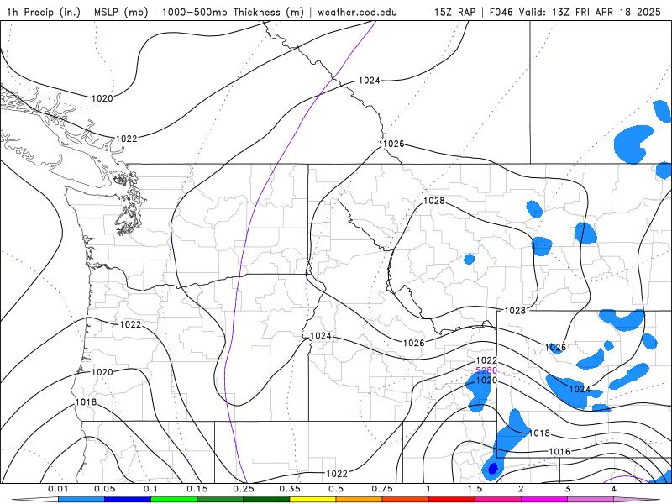The image size is (672, 504).
Task: Click the '1024' label on Idaho-Oregon border
Action: (321, 335)
